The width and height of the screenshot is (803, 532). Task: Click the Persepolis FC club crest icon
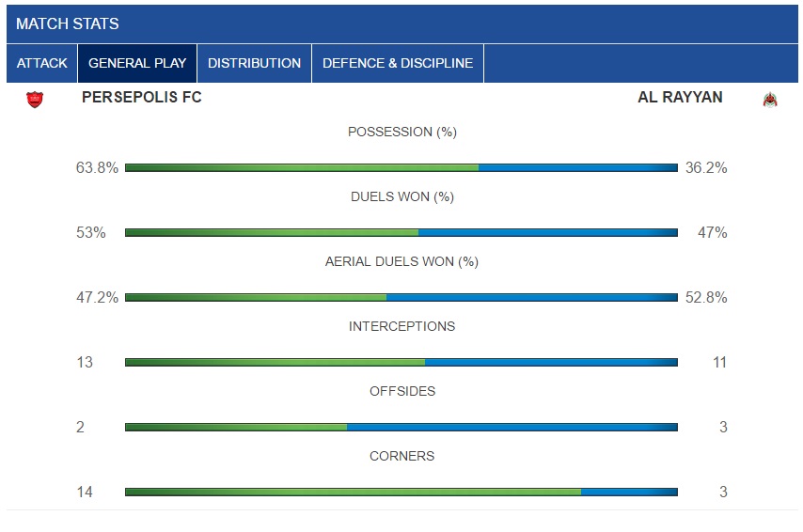pyautogui.click(x=35, y=98)
